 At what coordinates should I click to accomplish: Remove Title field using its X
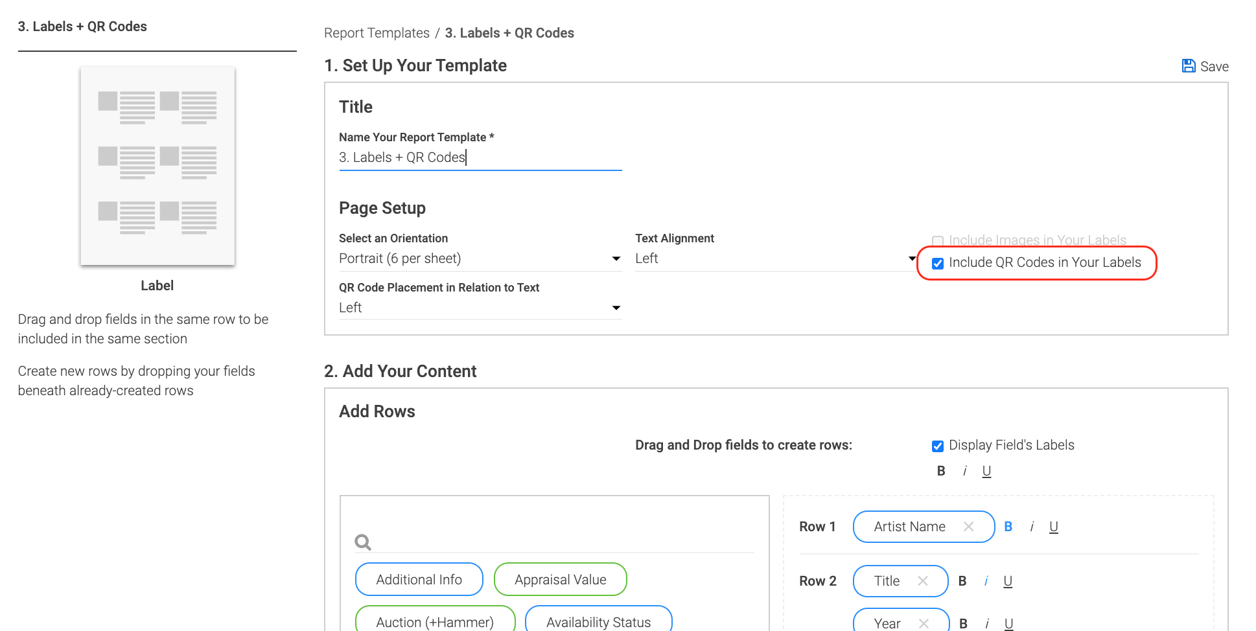923,581
